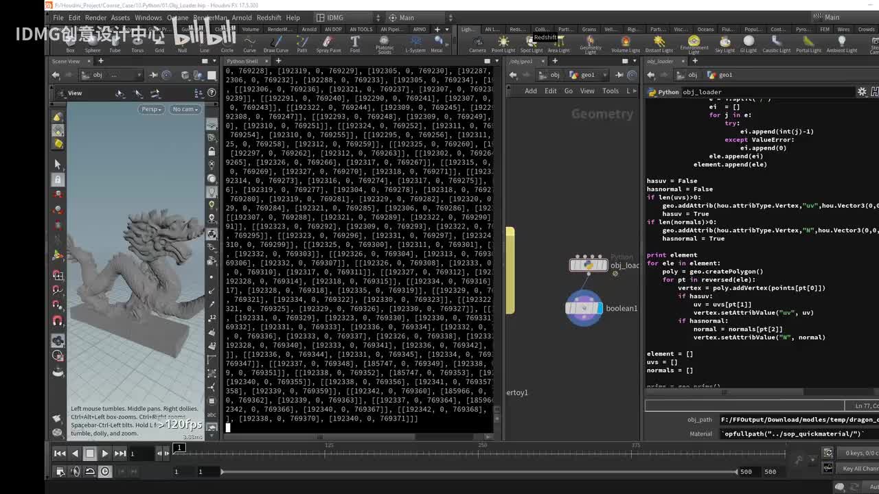Add a Point Light from the shelf
Screen dimensions: 879x494
click(503, 43)
